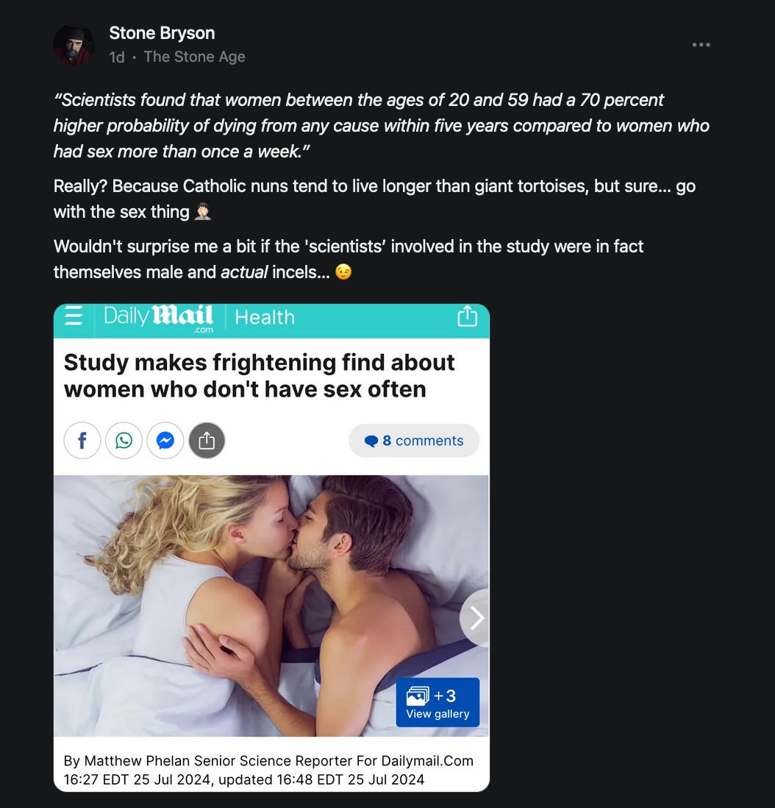The width and height of the screenshot is (775, 808).
Task: Click the 1d post timestamp
Action: 117,57
